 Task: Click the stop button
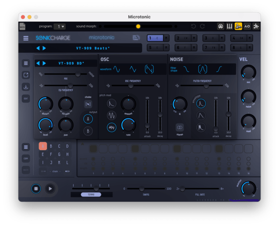[36, 189]
